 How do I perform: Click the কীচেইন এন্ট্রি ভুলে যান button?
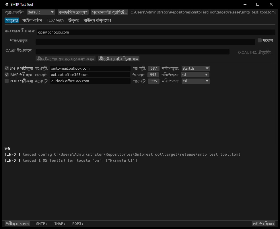click(118, 59)
